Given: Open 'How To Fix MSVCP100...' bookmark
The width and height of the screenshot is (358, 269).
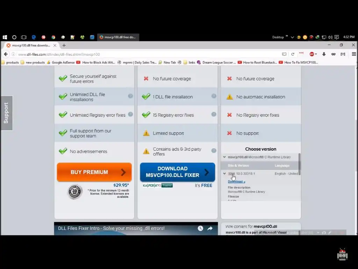Looking at the screenshot, I should pos(299,62).
